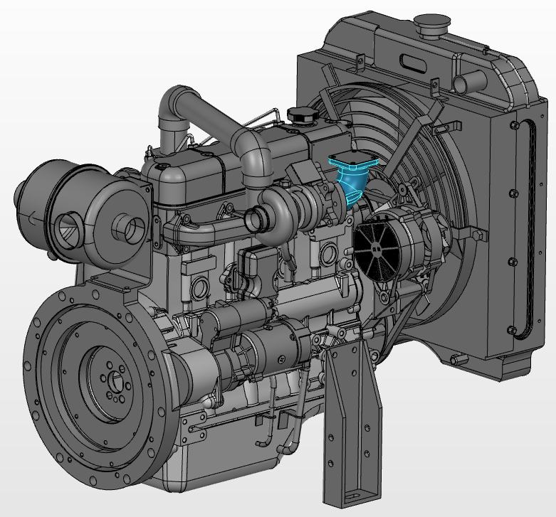Select the radiator filler cap on top
The image size is (556, 517).
point(432,25)
